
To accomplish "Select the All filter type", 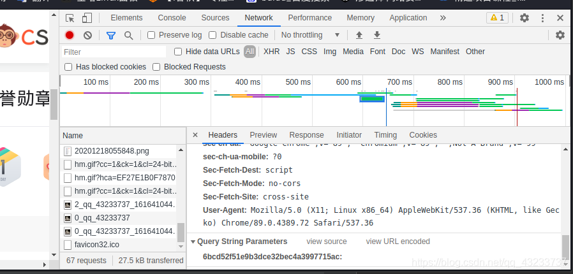I will [x=249, y=52].
